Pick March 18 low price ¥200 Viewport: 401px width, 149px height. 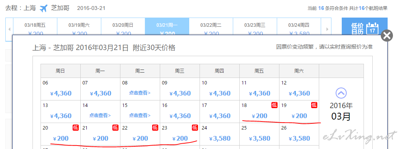coord(259,112)
